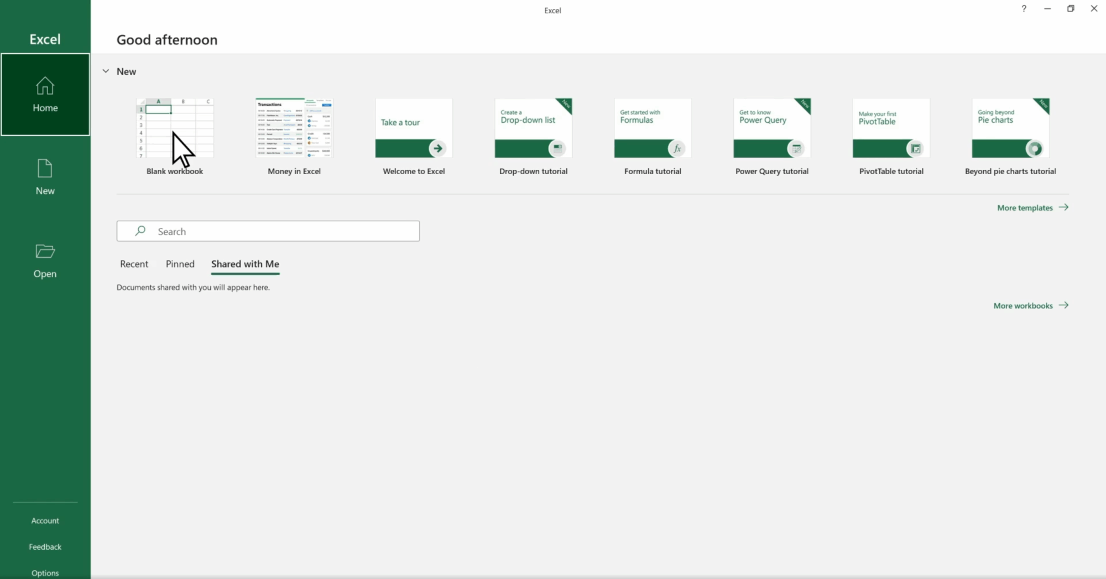Restore down the Excel window
This screenshot has width=1106, height=579.
(1071, 9)
